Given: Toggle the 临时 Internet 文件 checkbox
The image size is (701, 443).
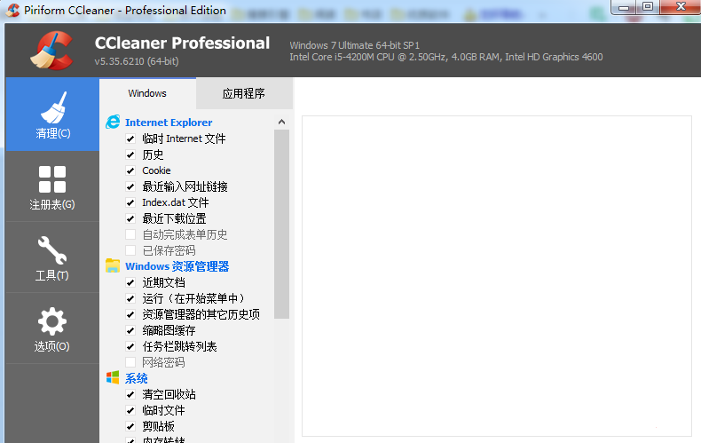Looking at the screenshot, I should 130,138.
